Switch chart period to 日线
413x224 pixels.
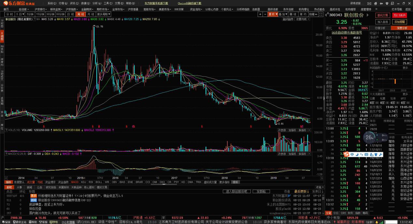coord(70,14)
